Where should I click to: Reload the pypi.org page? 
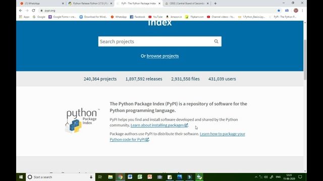[x=34, y=11]
